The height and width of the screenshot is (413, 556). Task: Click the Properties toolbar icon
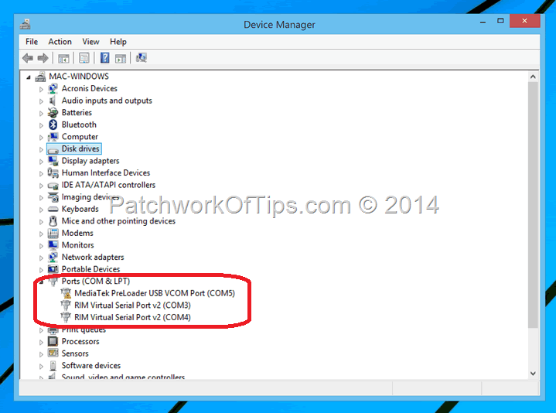click(x=84, y=58)
